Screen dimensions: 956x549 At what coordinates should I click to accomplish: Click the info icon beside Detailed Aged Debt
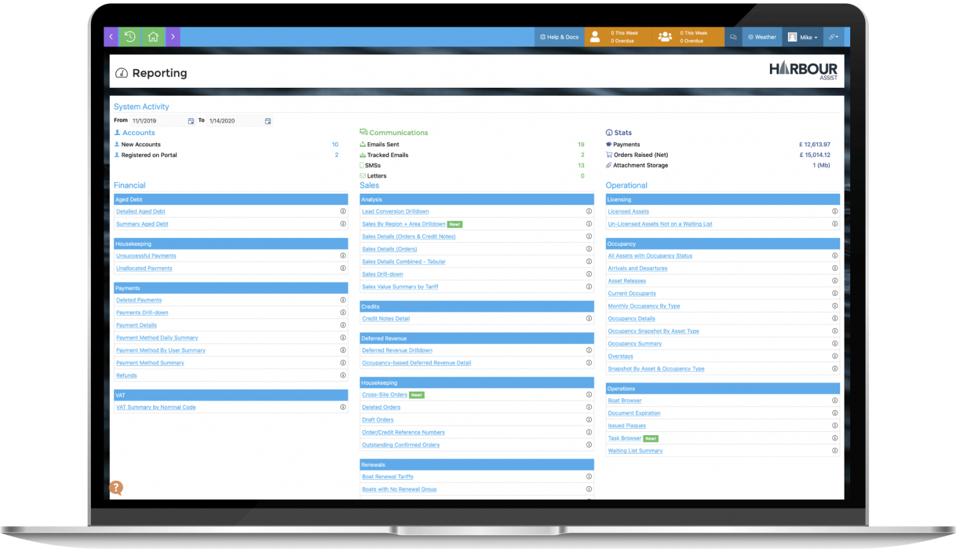coord(343,211)
